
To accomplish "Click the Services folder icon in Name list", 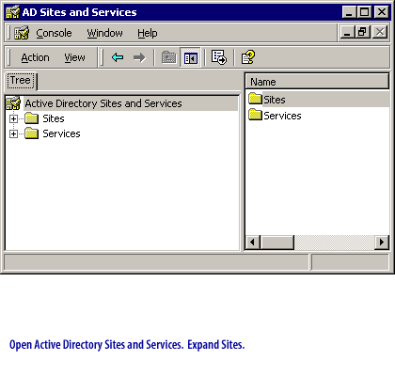I will 255,115.
